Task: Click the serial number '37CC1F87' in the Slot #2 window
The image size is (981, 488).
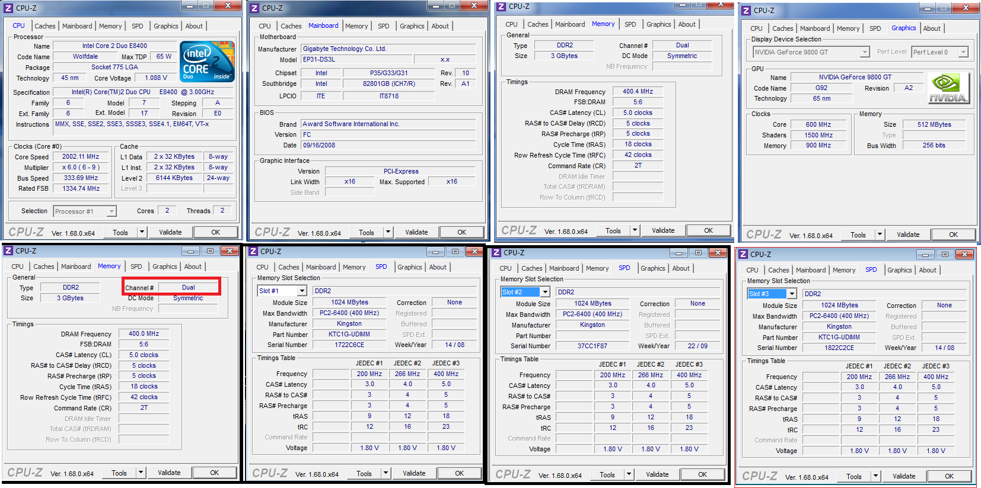Action: point(593,346)
